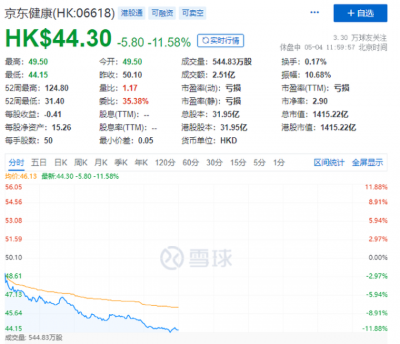The width and height of the screenshot is (400, 344).
Task: Switch to the 15分 chart tab
Action: coord(238,163)
